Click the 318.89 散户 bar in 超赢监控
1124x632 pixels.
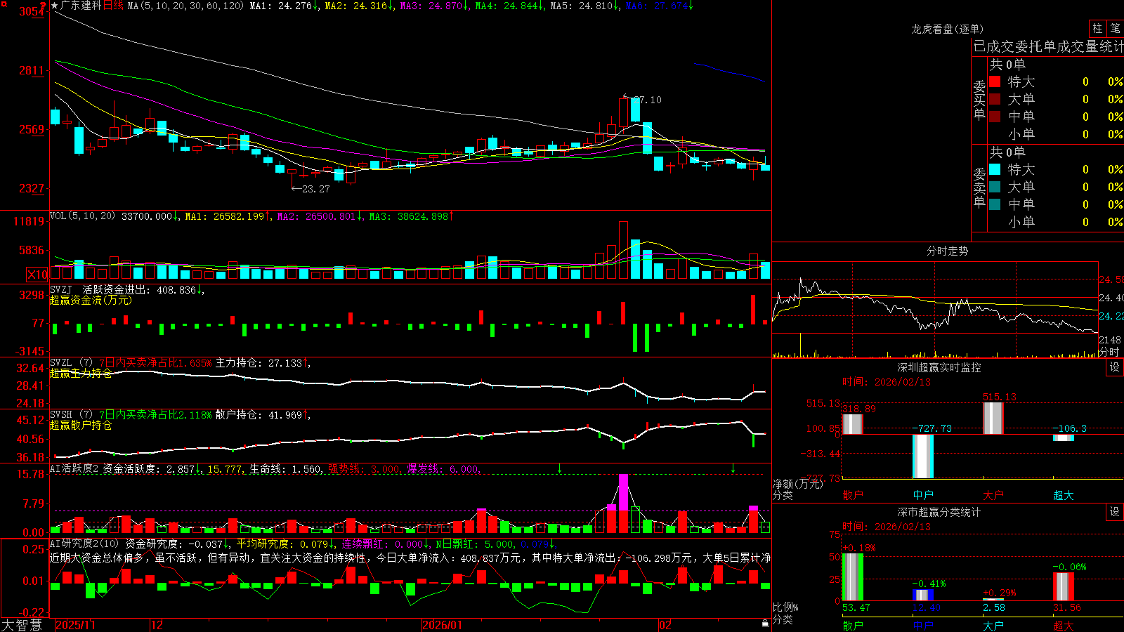point(853,424)
